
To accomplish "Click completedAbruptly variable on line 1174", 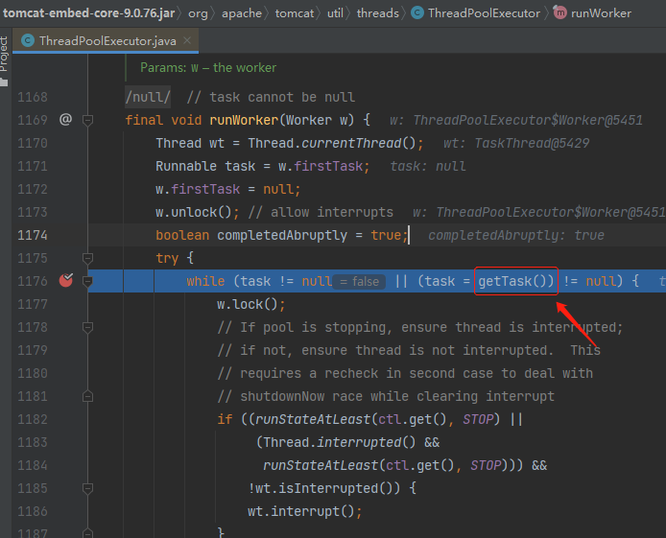I will 282,235.
